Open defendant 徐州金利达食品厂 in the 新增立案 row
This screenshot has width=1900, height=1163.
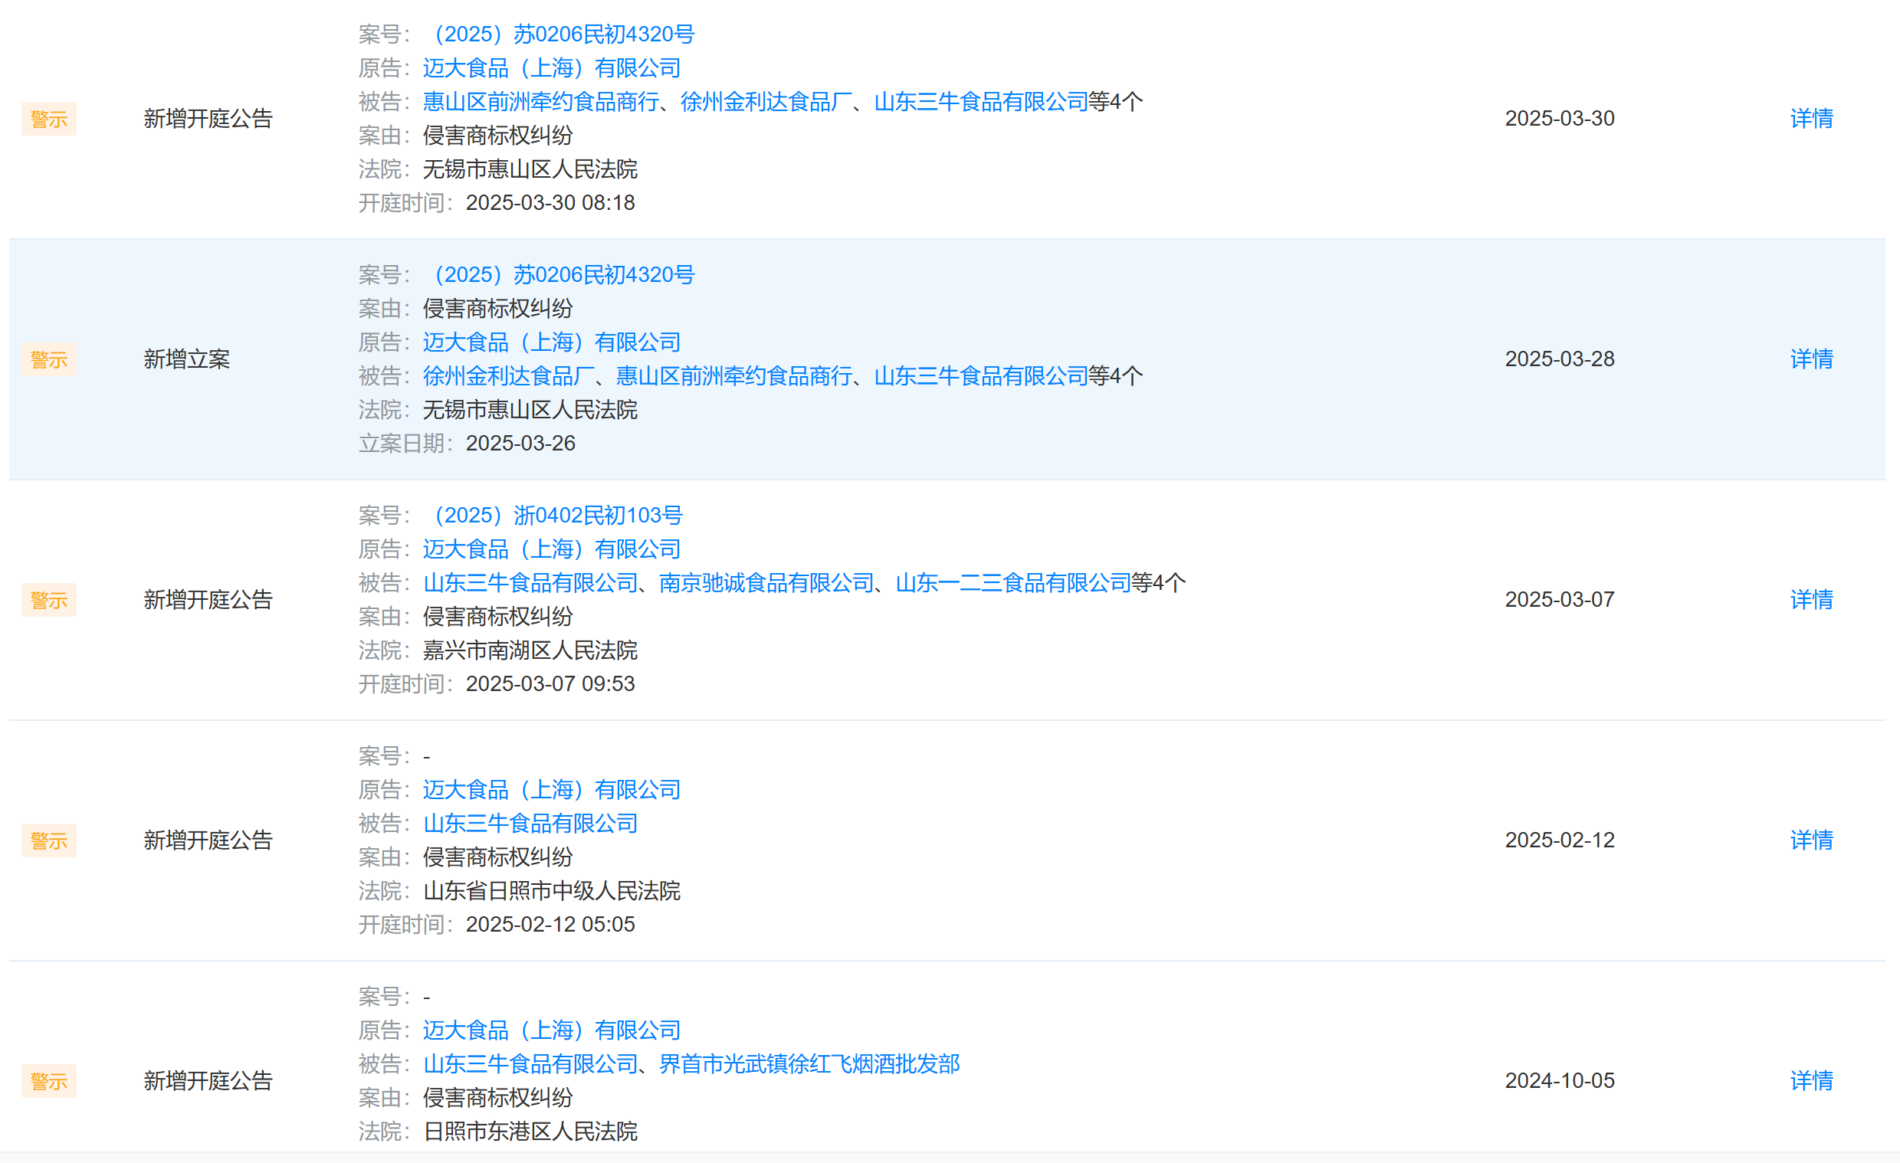[508, 376]
